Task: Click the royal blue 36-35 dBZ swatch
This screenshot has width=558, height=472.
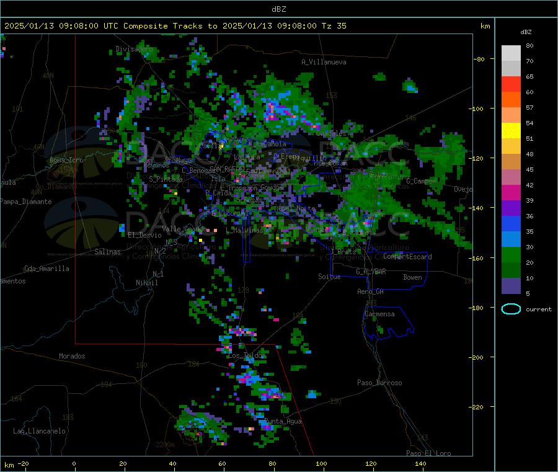Action: click(x=511, y=223)
